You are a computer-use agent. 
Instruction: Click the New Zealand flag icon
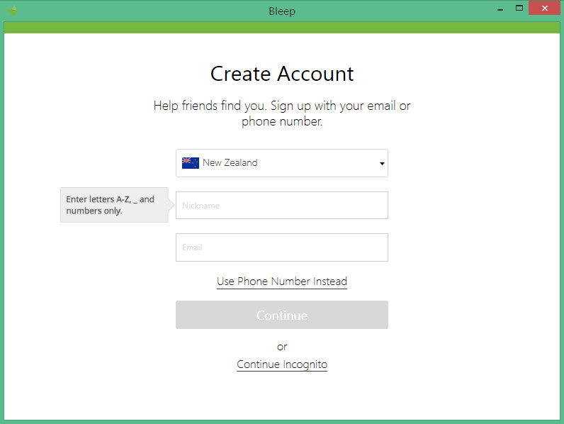click(191, 163)
